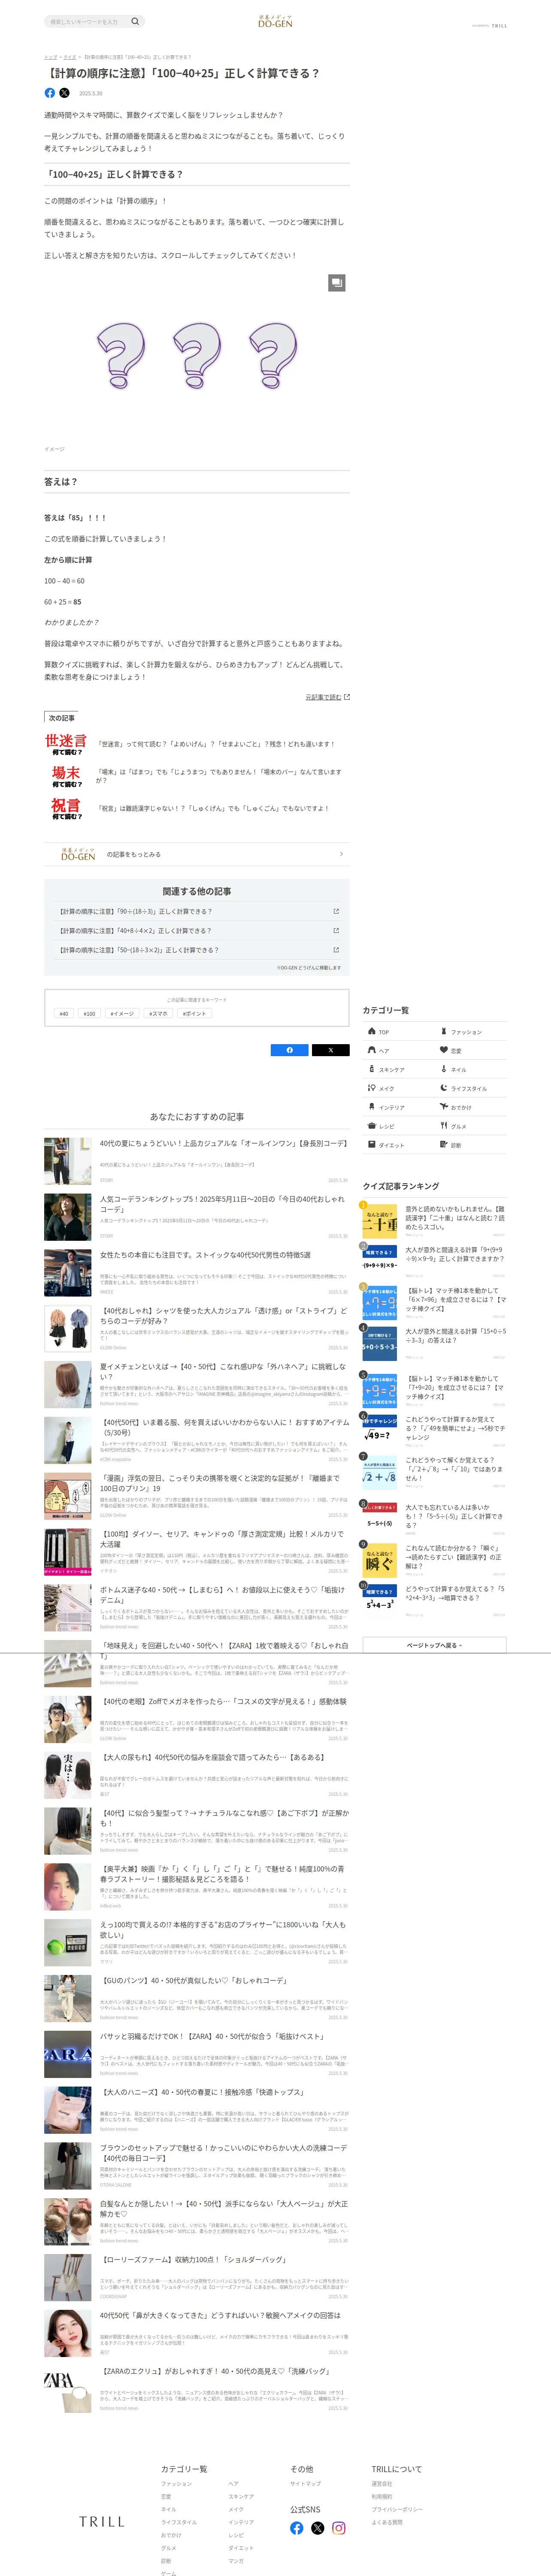Open 100均 ダイソー セリア 厚さ測定定規 article
The width and height of the screenshot is (551, 2576).
197,1551
